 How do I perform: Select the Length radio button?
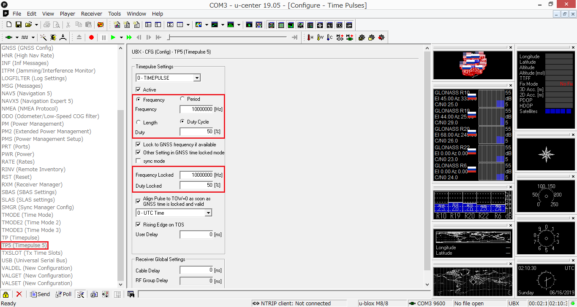tap(138, 123)
